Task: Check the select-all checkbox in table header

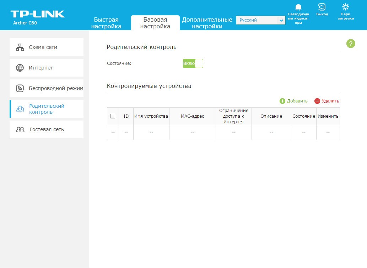Action: coord(113,116)
